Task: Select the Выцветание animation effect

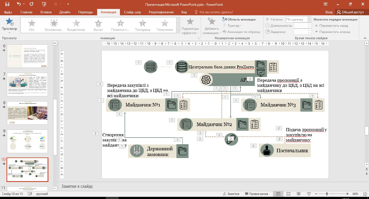Action: pos(76,25)
